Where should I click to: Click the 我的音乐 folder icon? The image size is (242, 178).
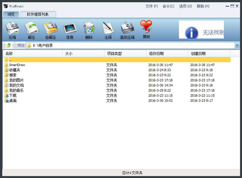[6, 90]
